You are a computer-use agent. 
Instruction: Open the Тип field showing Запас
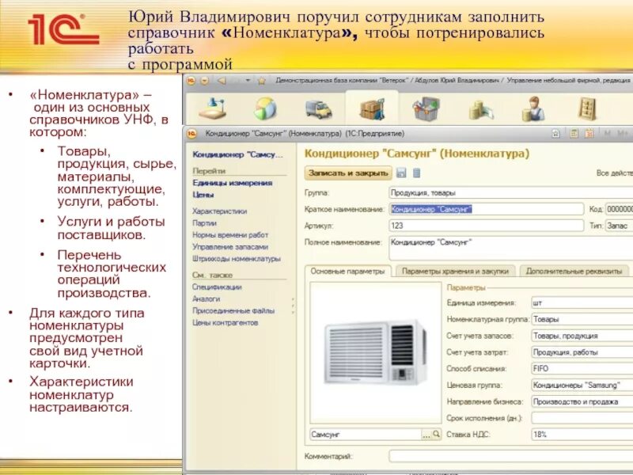point(619,226)
